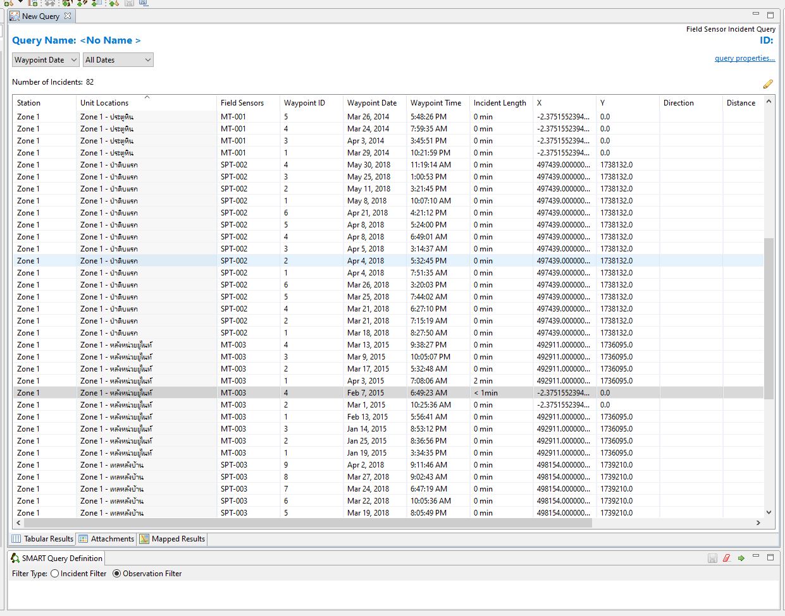Clear the query definition with the eraser icon
This screenshot has height=616, width=785.
(726, 558)
